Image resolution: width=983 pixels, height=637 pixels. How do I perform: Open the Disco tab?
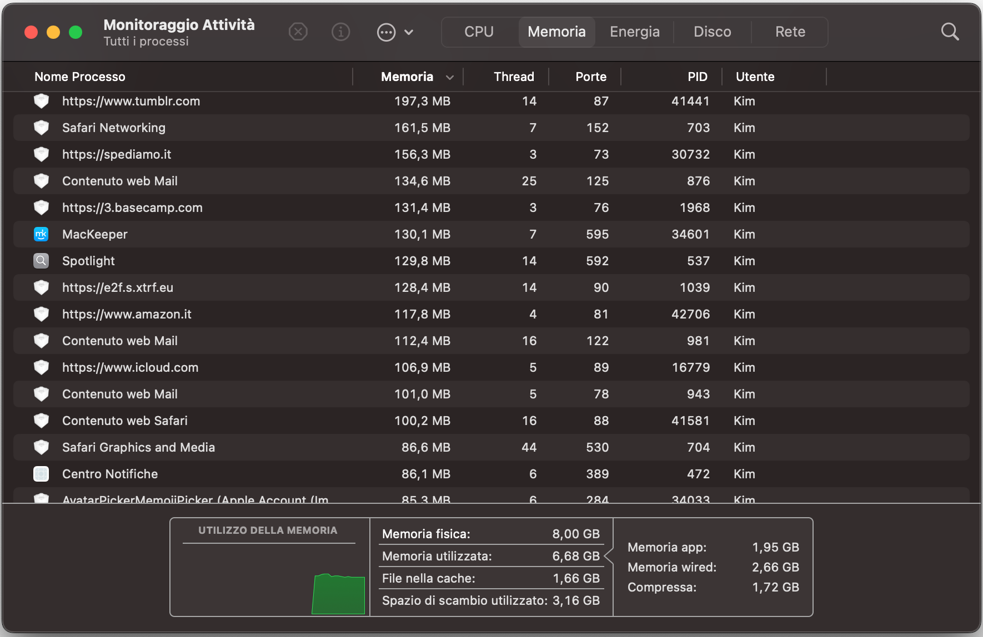pos(713,32)
